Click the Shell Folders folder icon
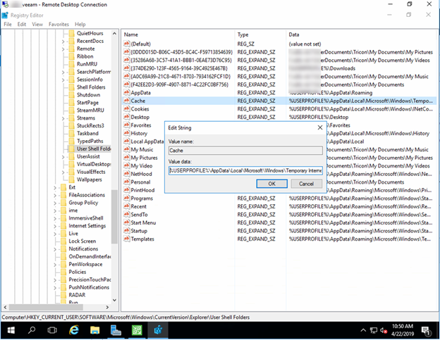This screenshot has height=340, width=440. pyautogui.click(x=72, y=87)
